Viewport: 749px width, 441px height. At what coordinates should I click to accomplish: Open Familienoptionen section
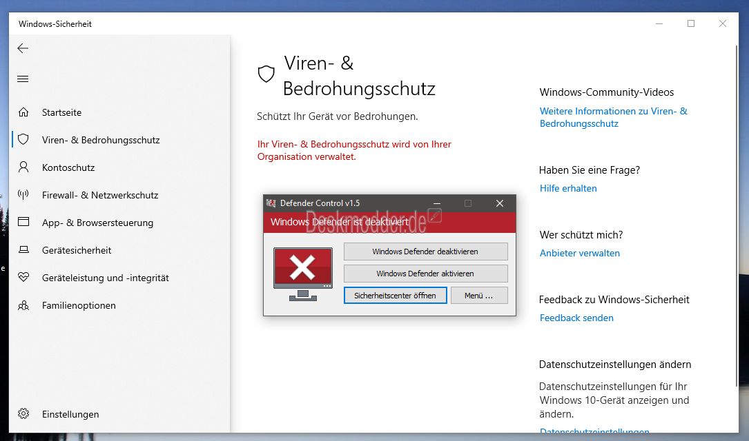[79, 306]
